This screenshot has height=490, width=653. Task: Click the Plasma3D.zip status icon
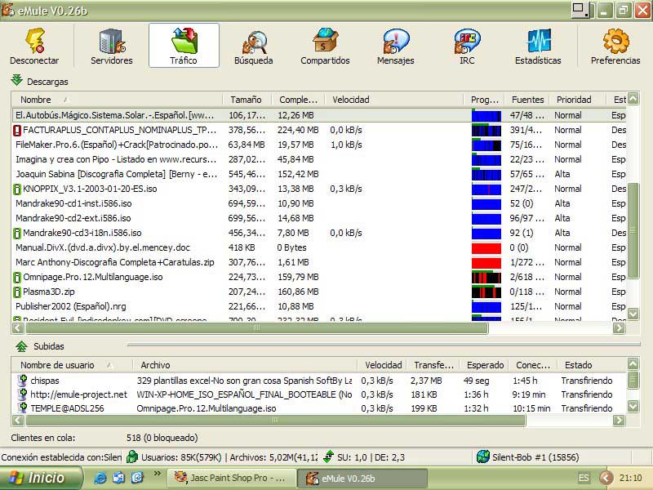tap(17, 292)
